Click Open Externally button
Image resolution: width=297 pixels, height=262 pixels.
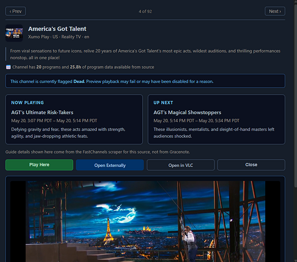pyautogui.click(x=110, y=165)
